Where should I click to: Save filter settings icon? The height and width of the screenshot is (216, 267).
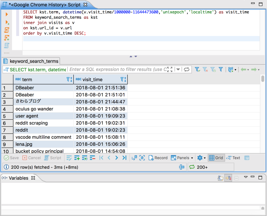pos(213,69)
